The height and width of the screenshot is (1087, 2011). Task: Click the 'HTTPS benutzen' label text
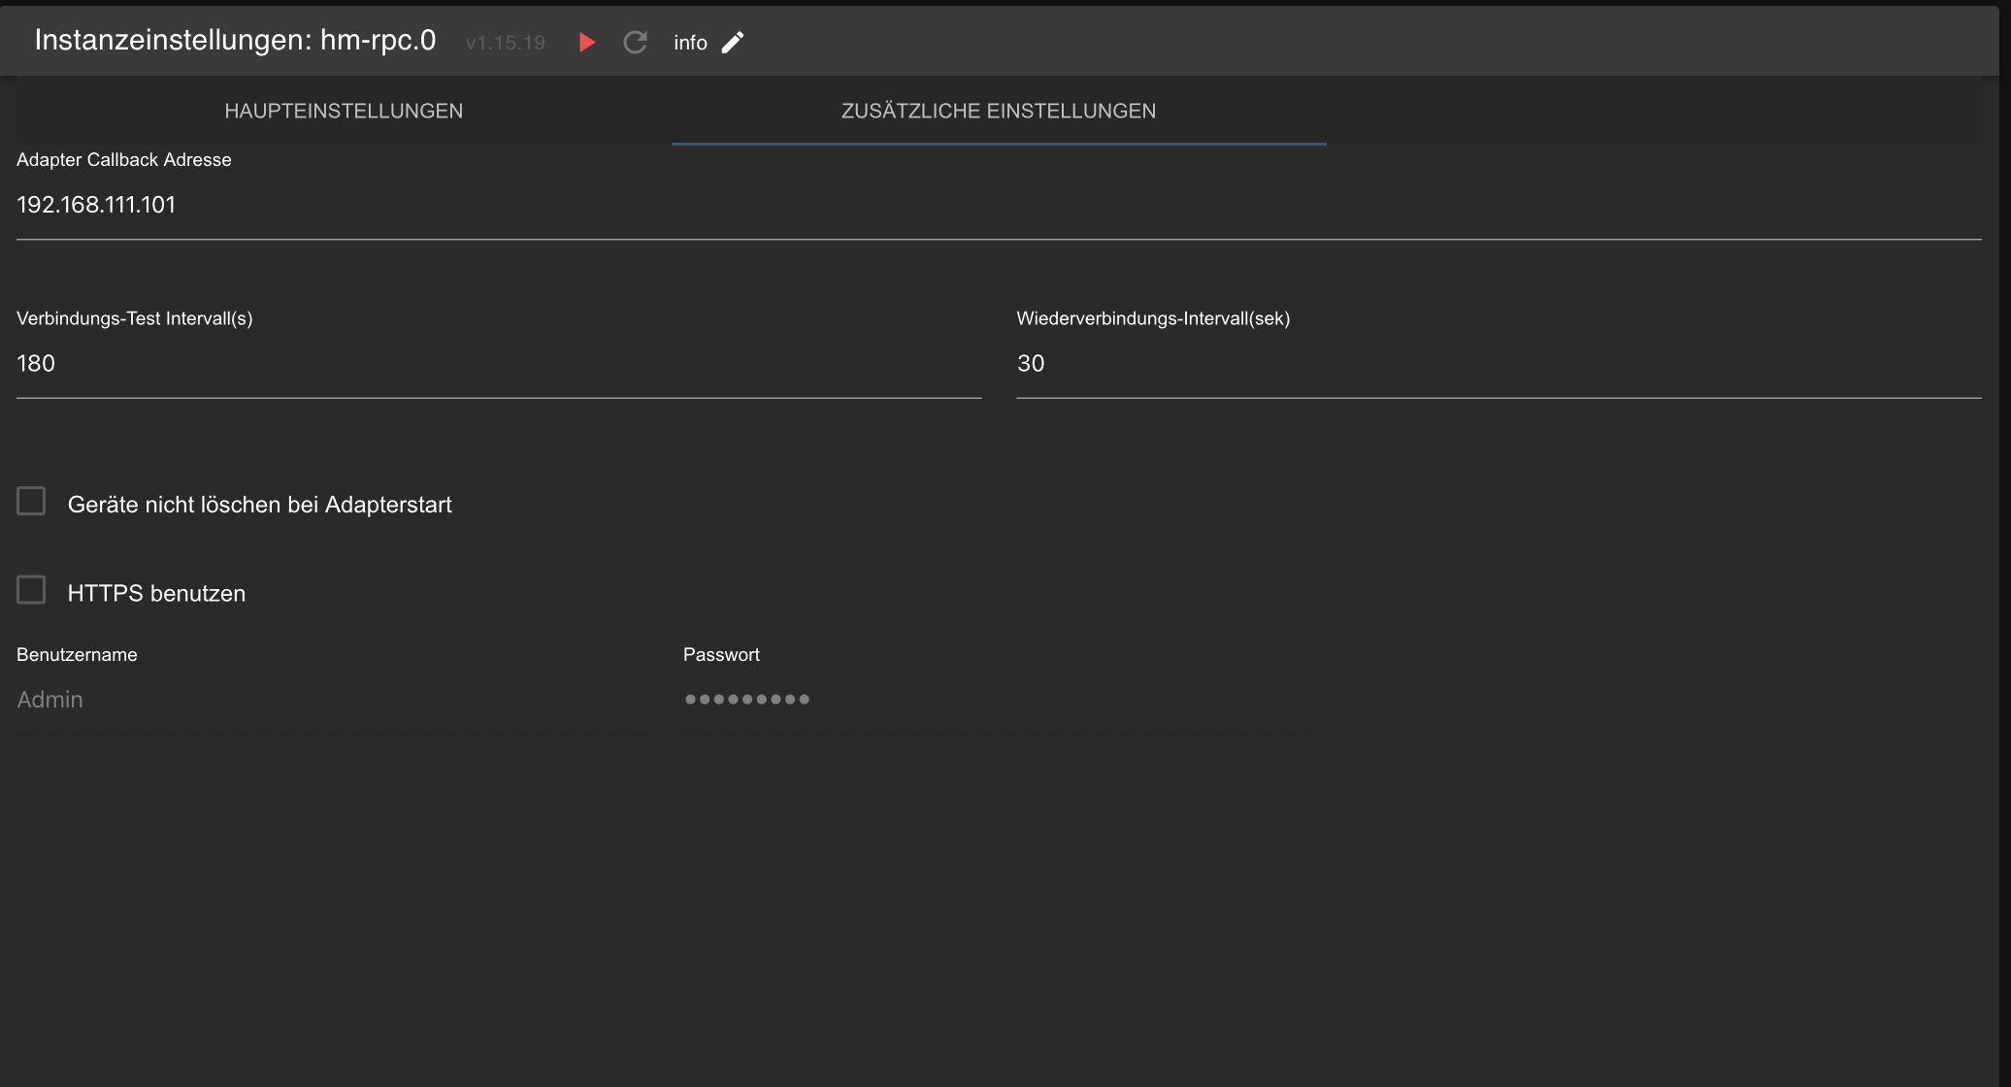pyautogui.click(x=156, y=594)
